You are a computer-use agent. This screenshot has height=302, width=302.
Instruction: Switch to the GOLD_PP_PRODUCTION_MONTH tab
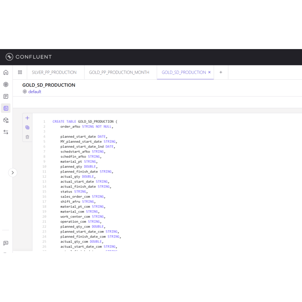coord(120,72)
